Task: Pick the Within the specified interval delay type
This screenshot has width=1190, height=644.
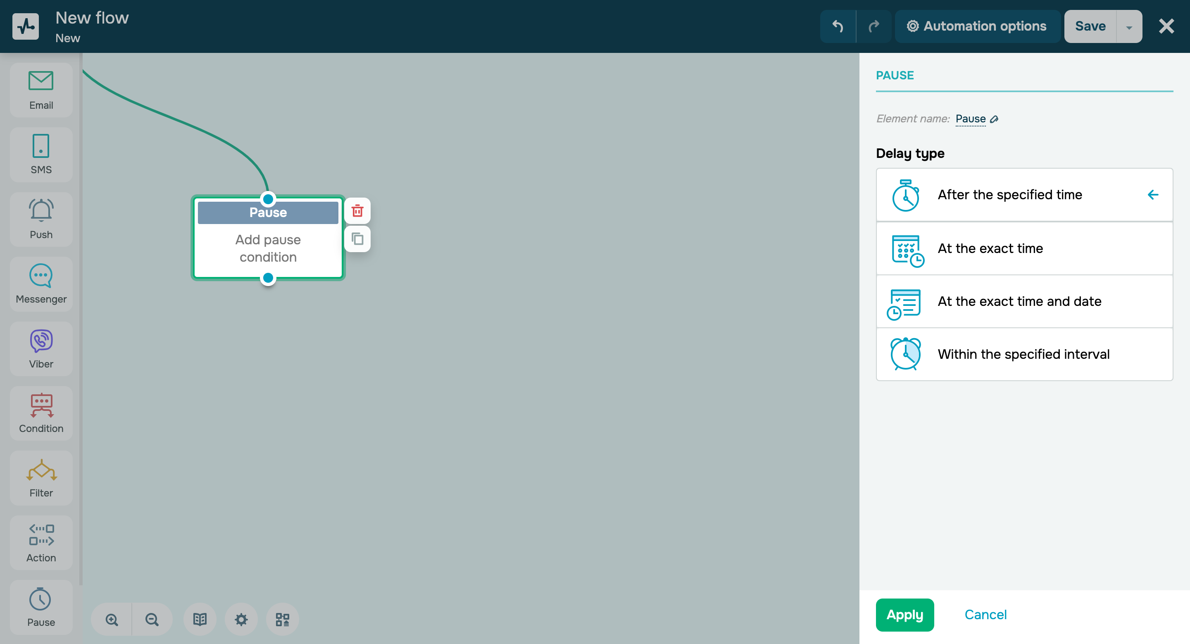Action: (1023, 354)
